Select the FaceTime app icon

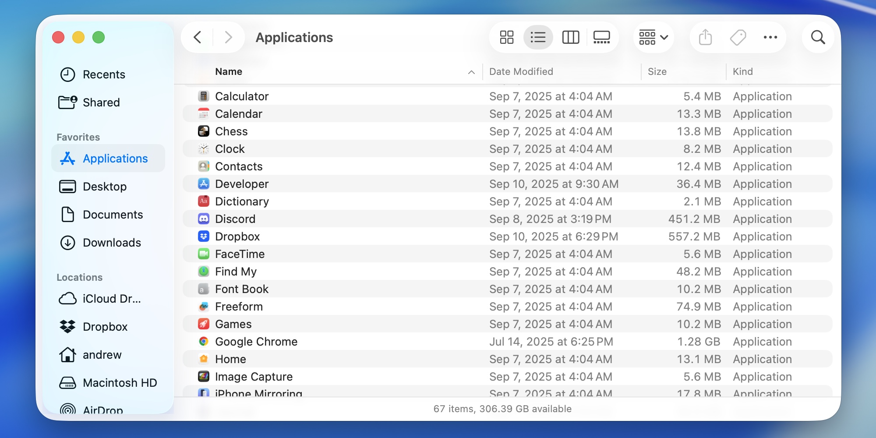(204, 254)
